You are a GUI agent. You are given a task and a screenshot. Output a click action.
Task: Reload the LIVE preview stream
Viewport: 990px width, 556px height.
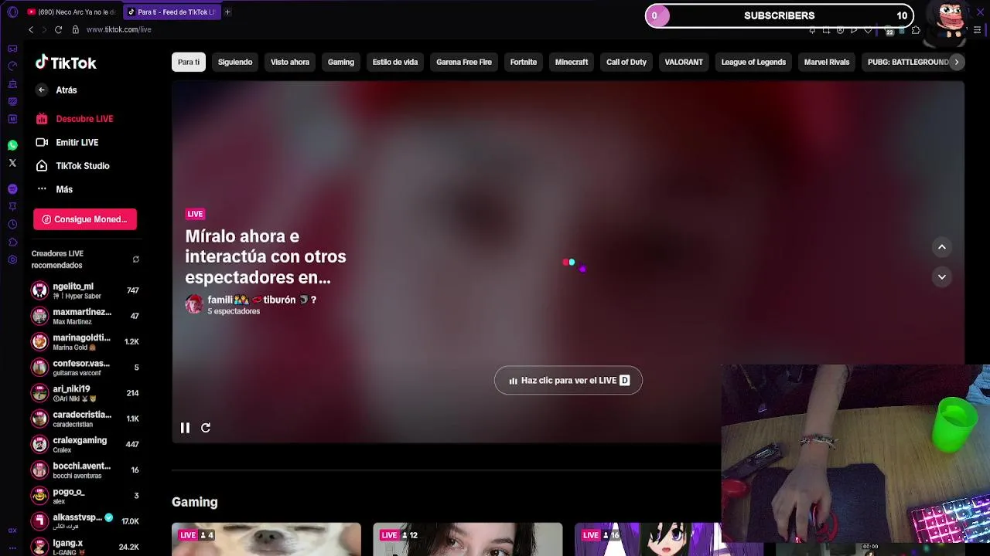(206, 428)
